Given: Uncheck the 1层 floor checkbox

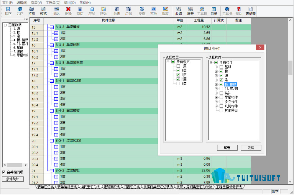Looking at the screenshot, I should point(178,71).
